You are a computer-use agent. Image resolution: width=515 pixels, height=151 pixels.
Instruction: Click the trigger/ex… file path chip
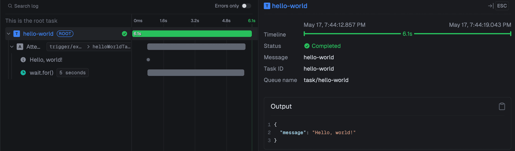pos(65,47)
